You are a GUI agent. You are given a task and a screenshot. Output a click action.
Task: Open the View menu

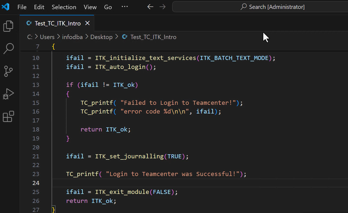click(90, 7)
